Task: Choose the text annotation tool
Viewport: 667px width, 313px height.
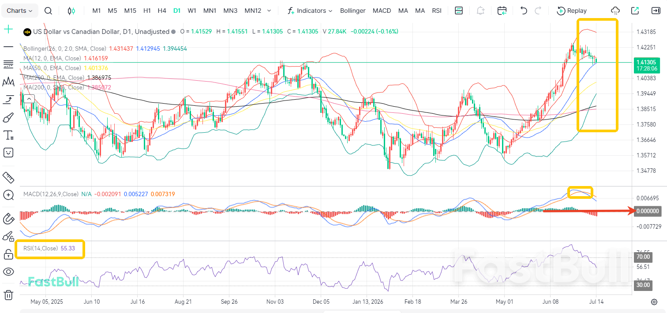Action: [8, 135]
